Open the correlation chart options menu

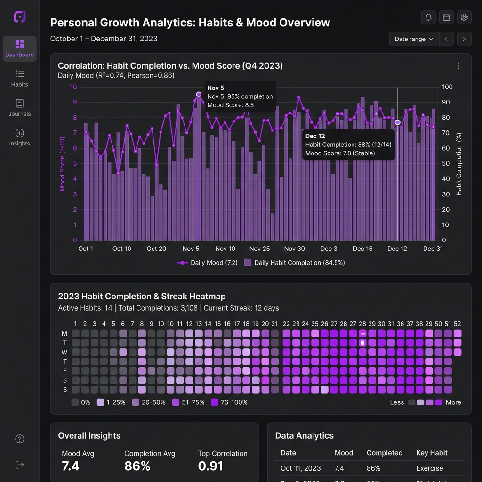pos(458,66)
